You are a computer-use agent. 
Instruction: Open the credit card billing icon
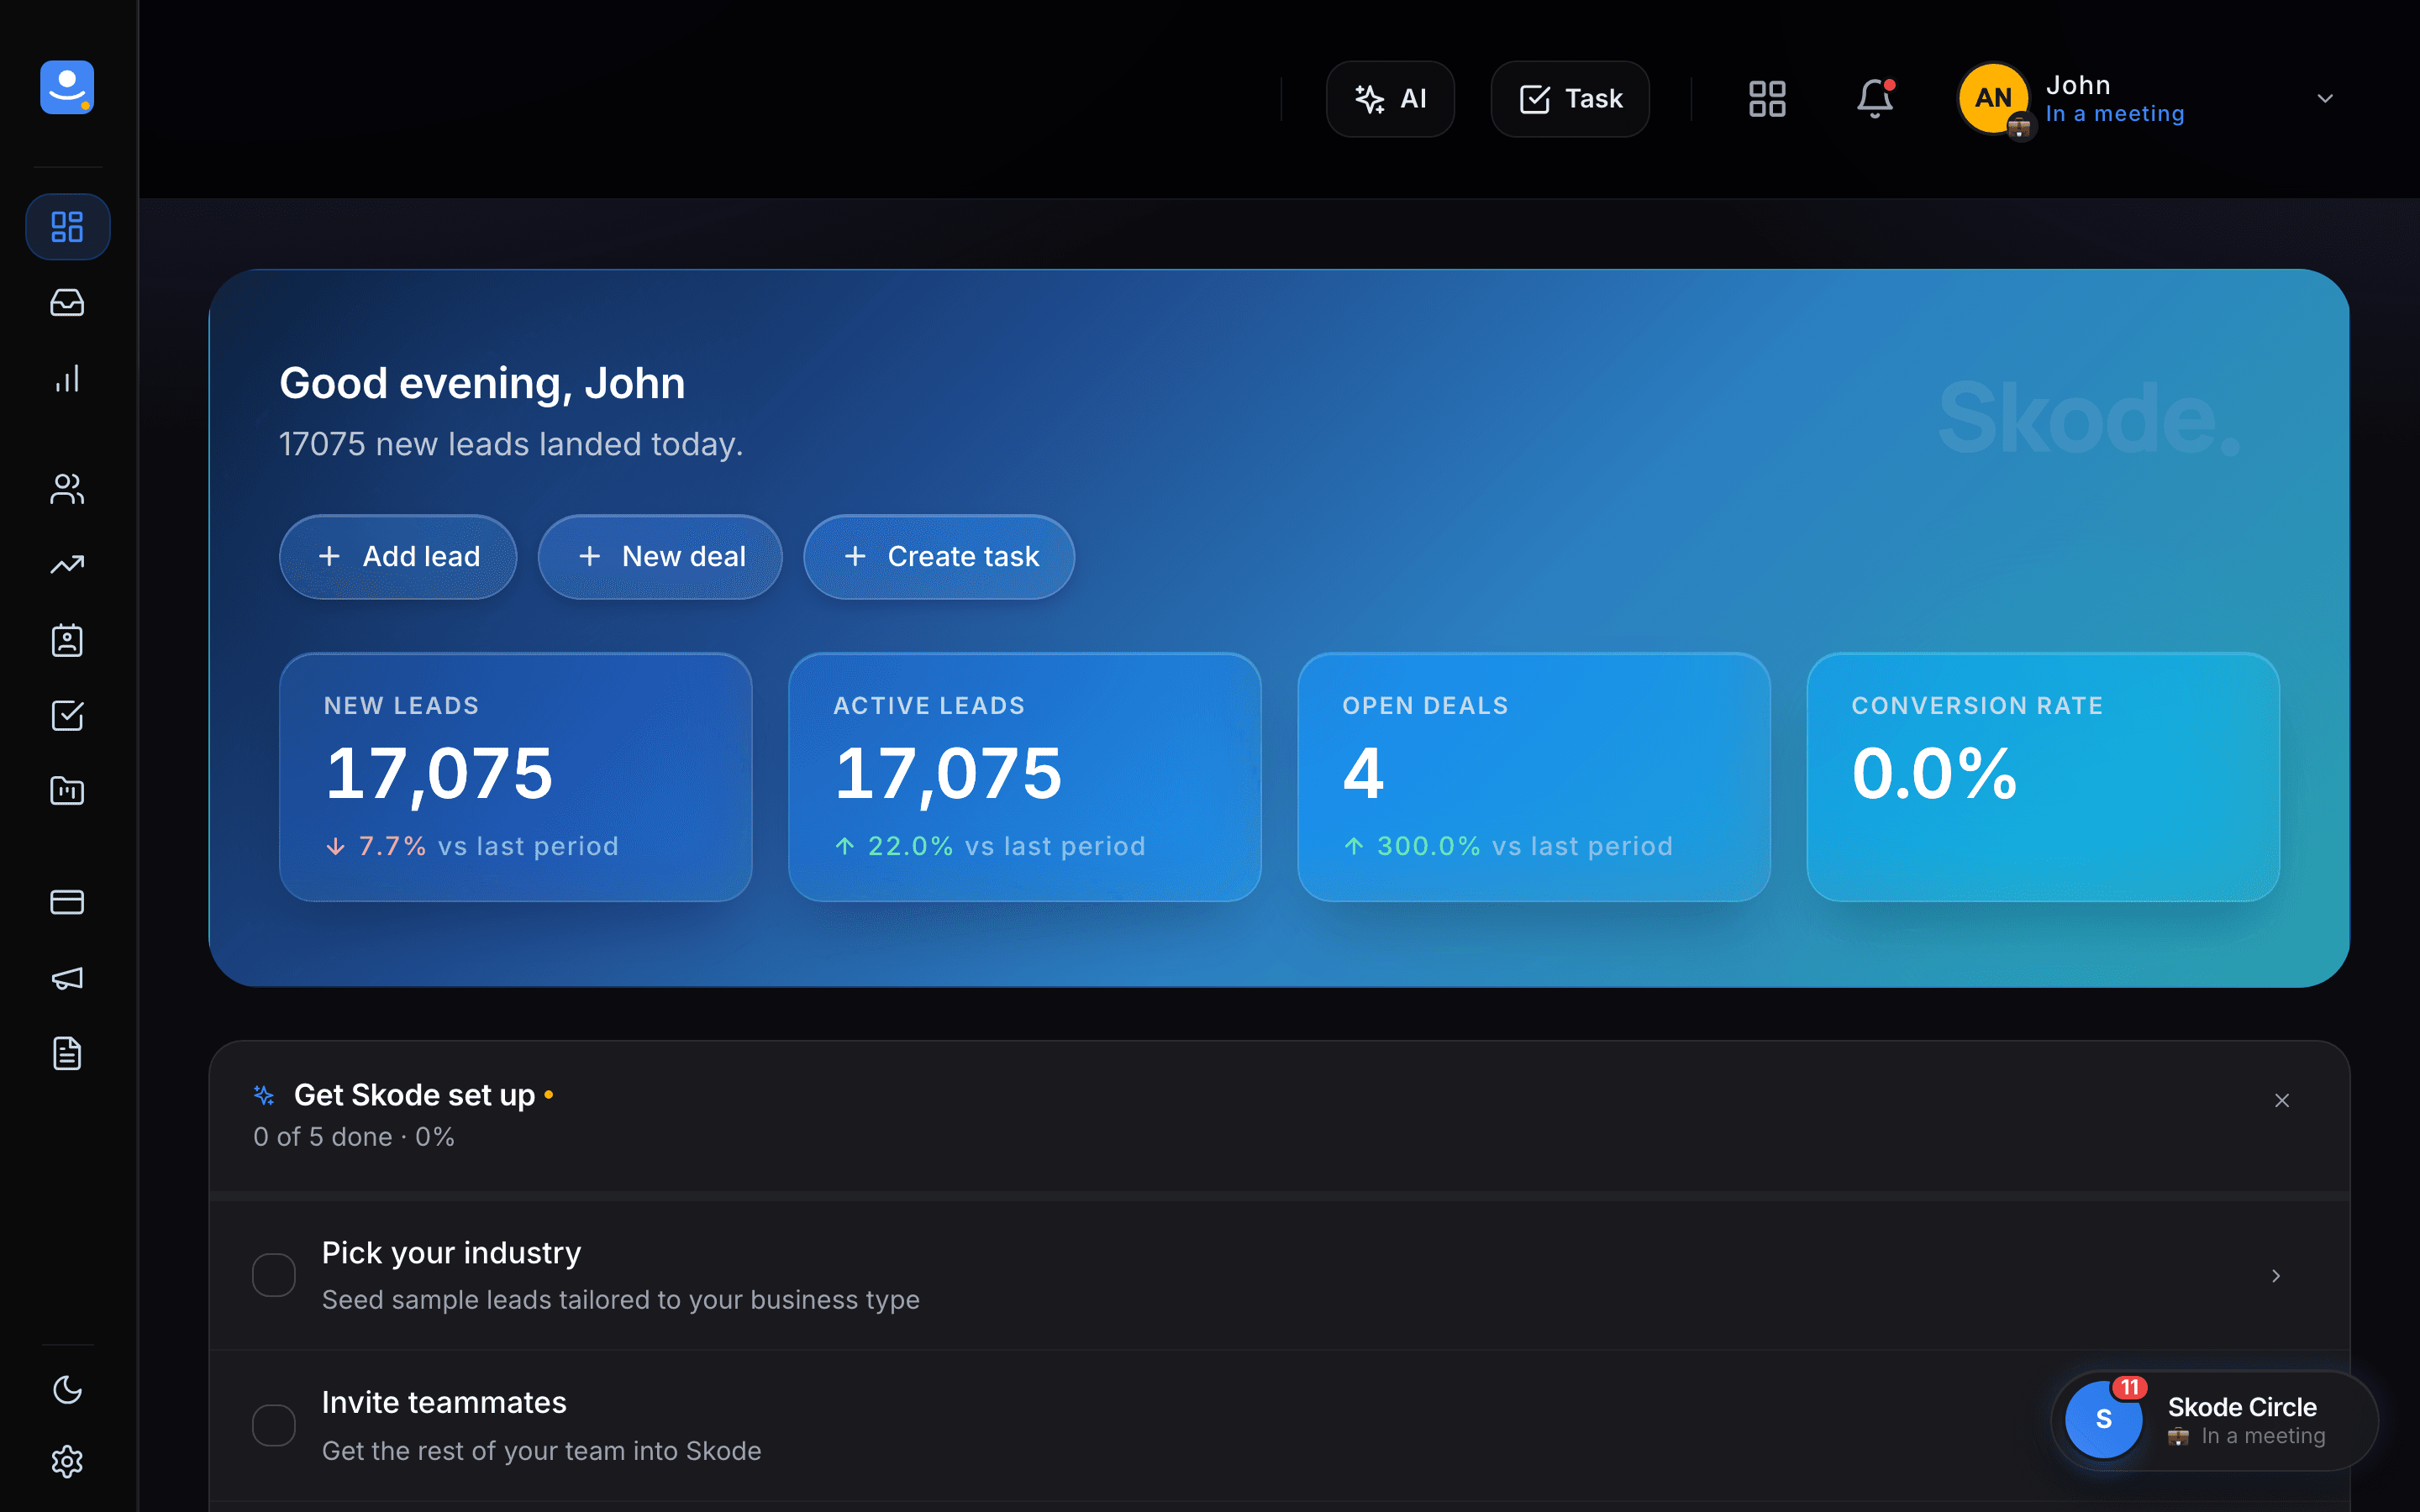click(x=67, y=902)
